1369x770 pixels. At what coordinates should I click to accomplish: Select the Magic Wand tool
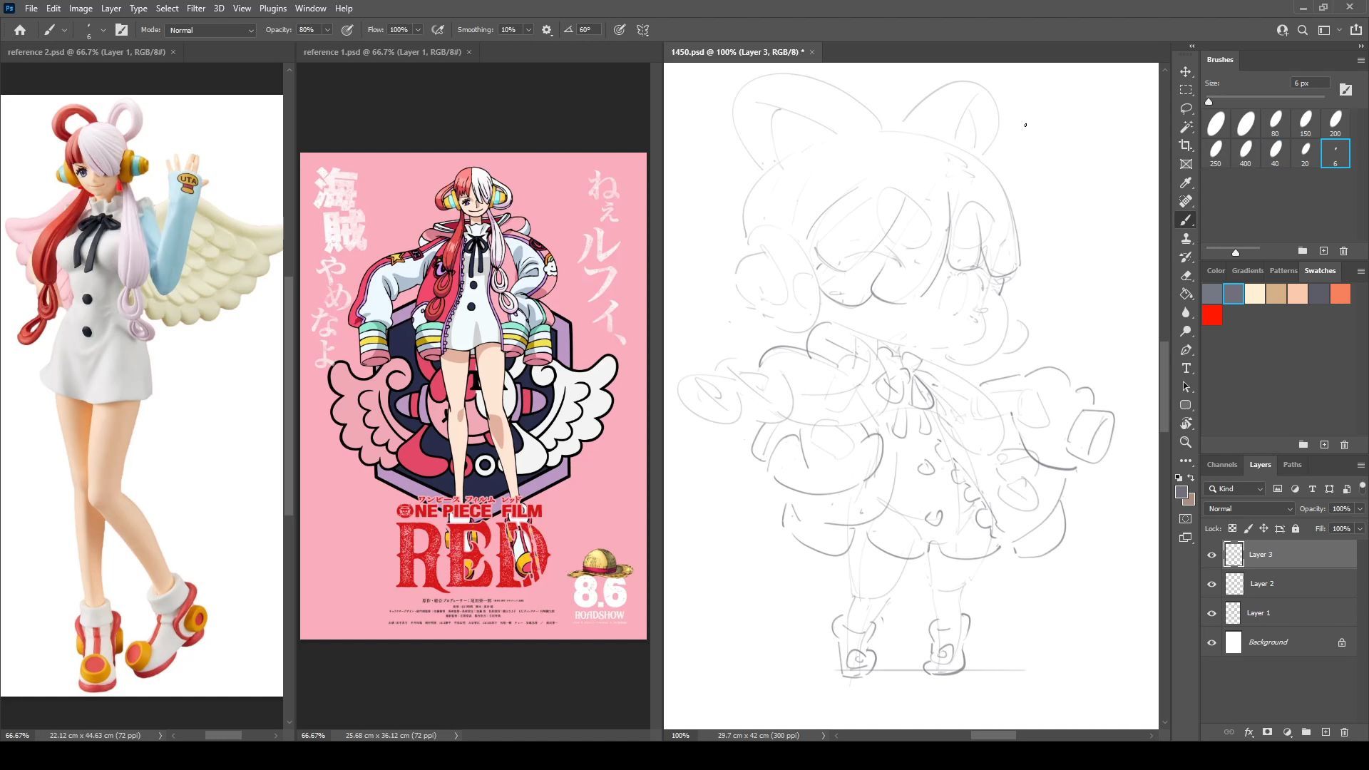(x=1186, y=127)
